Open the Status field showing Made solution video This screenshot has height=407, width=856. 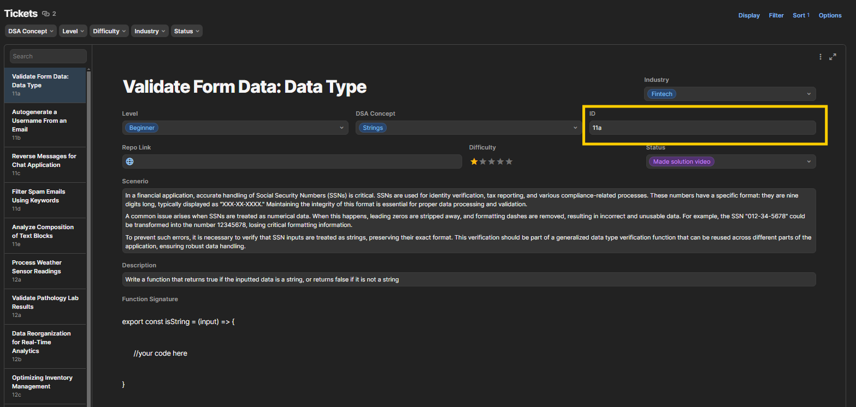pyautogui.click(x=729, y=161)
